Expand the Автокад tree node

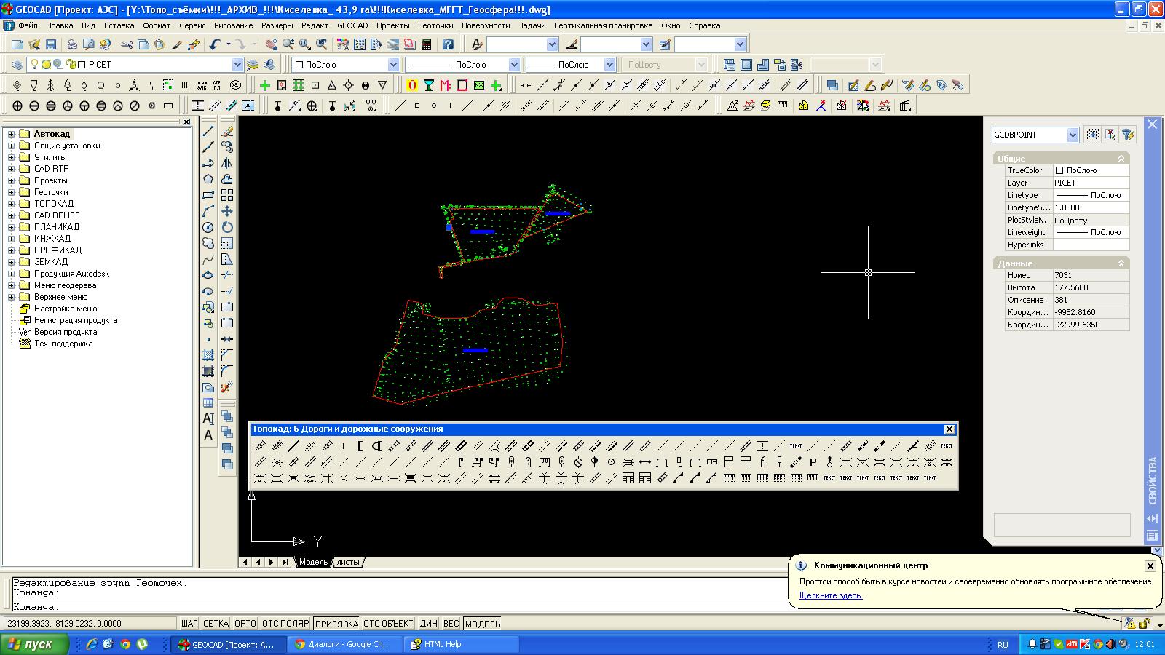pyautogui.click(x=11, y=134)
